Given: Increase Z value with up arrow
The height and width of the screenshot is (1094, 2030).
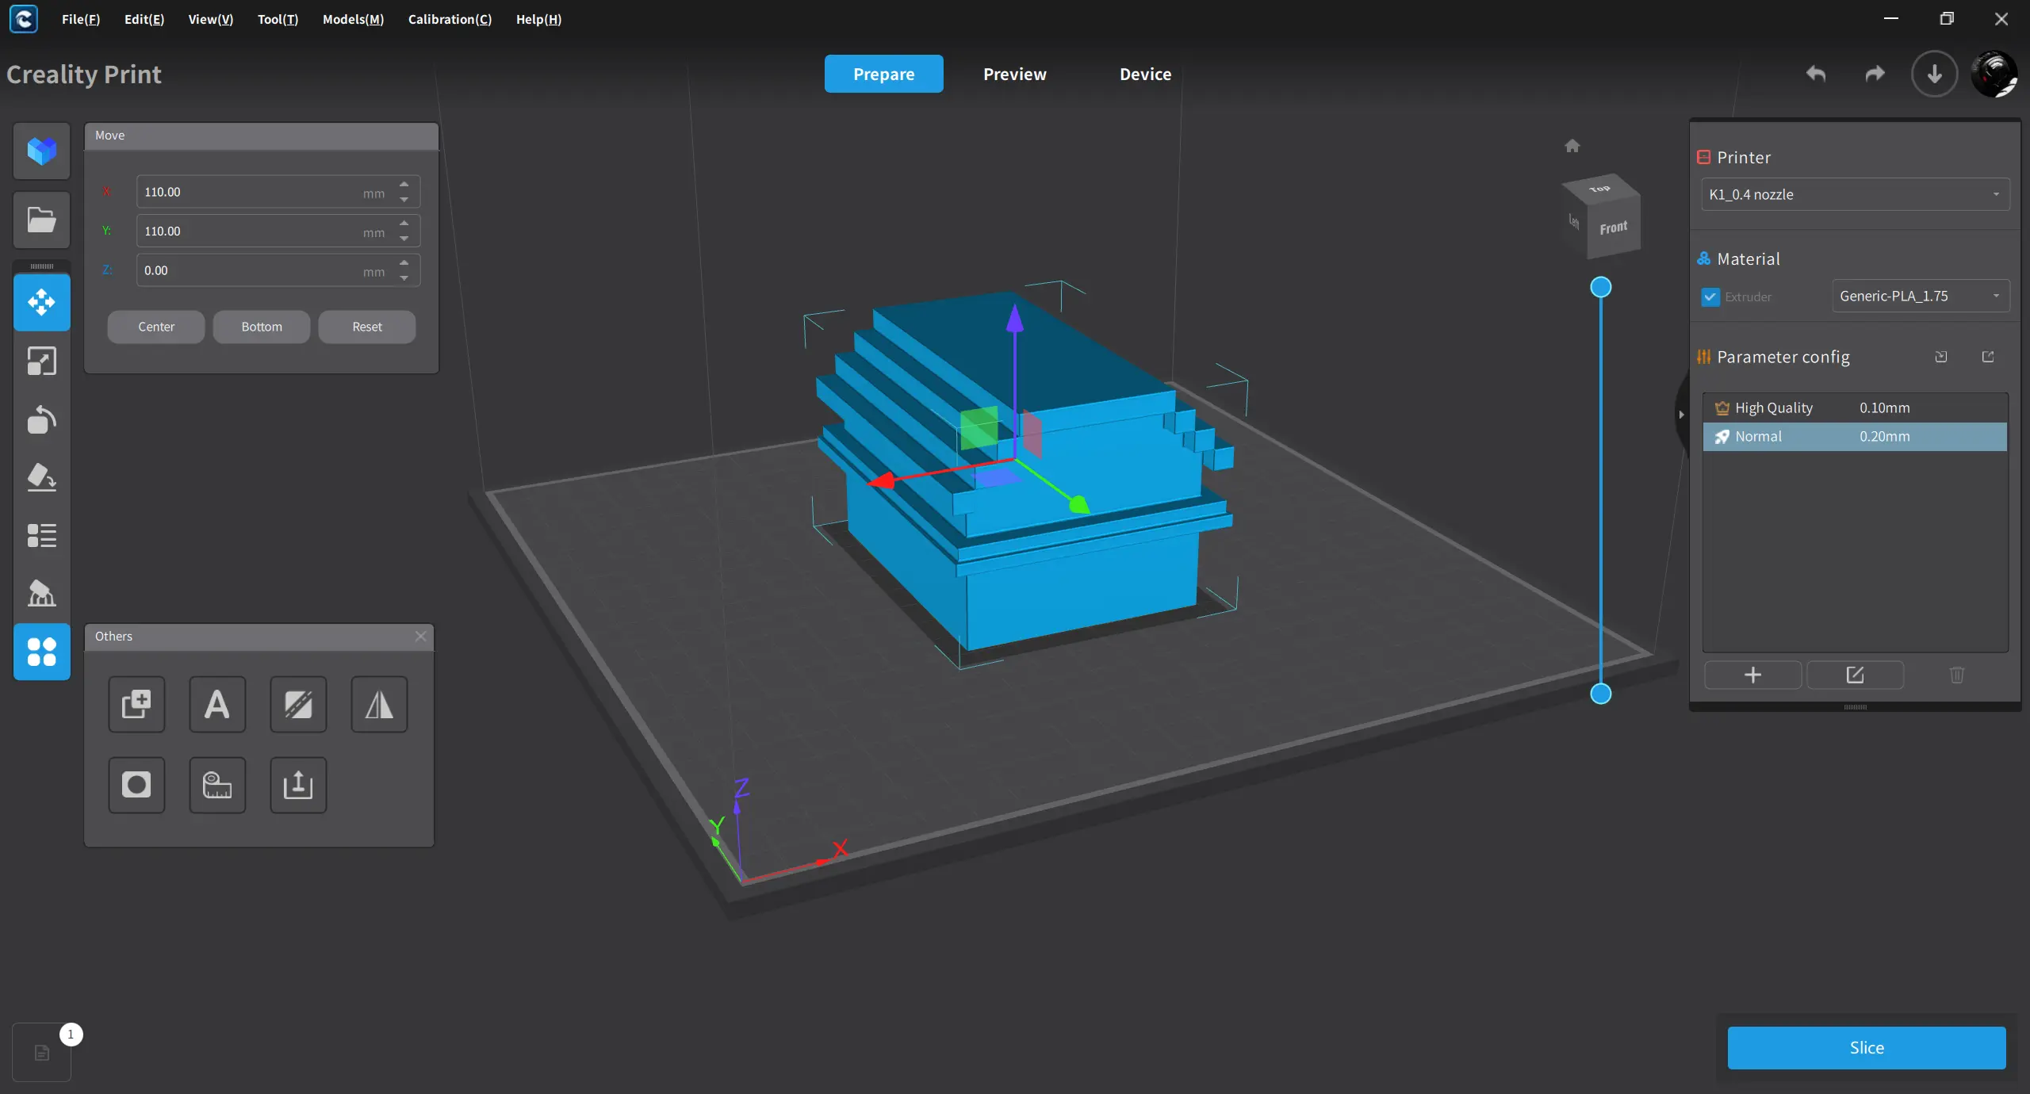Looking at the screenshot, I should [404, 262].
